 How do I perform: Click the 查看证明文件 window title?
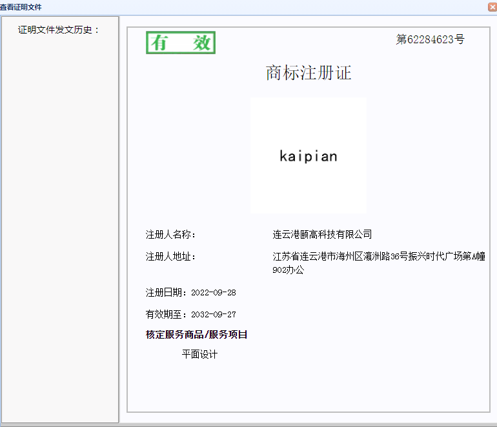(x=21, y=7)
